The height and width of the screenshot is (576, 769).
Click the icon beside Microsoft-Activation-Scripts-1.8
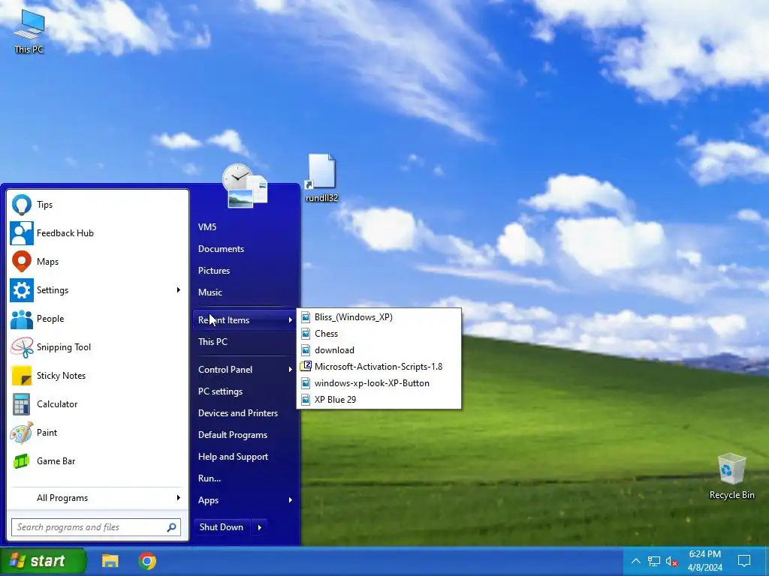click(x=306, y=366)
